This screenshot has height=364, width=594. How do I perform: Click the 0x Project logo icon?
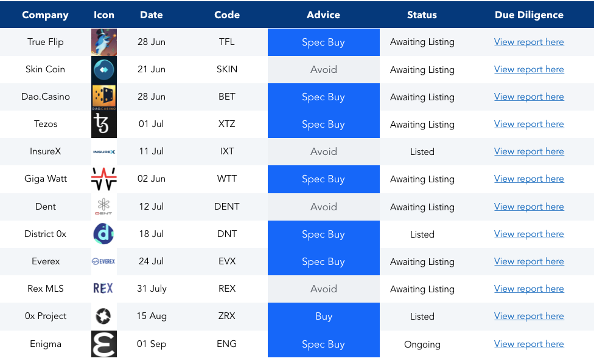click(x=104, y=316)
